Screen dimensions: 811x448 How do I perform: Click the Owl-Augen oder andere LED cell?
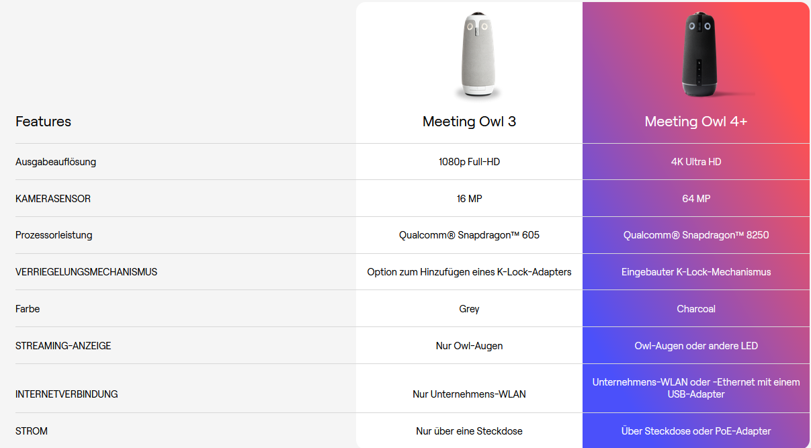pos(696,346)
